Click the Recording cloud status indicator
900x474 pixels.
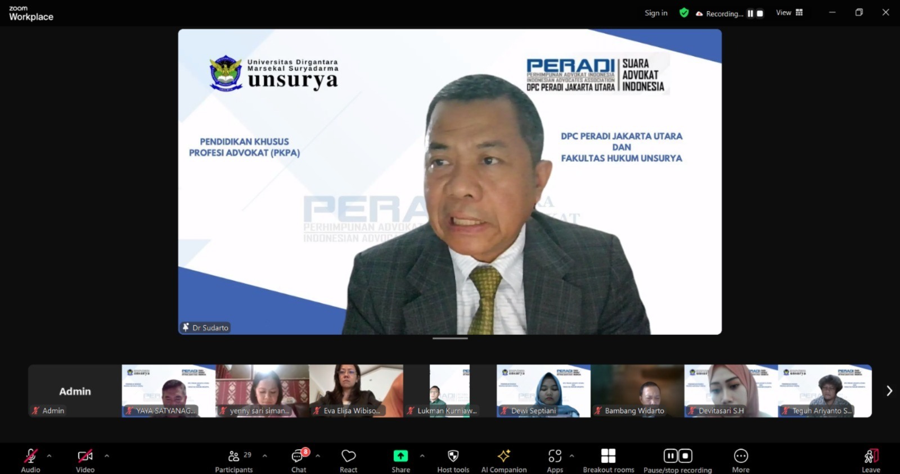[x=719, y=13]
